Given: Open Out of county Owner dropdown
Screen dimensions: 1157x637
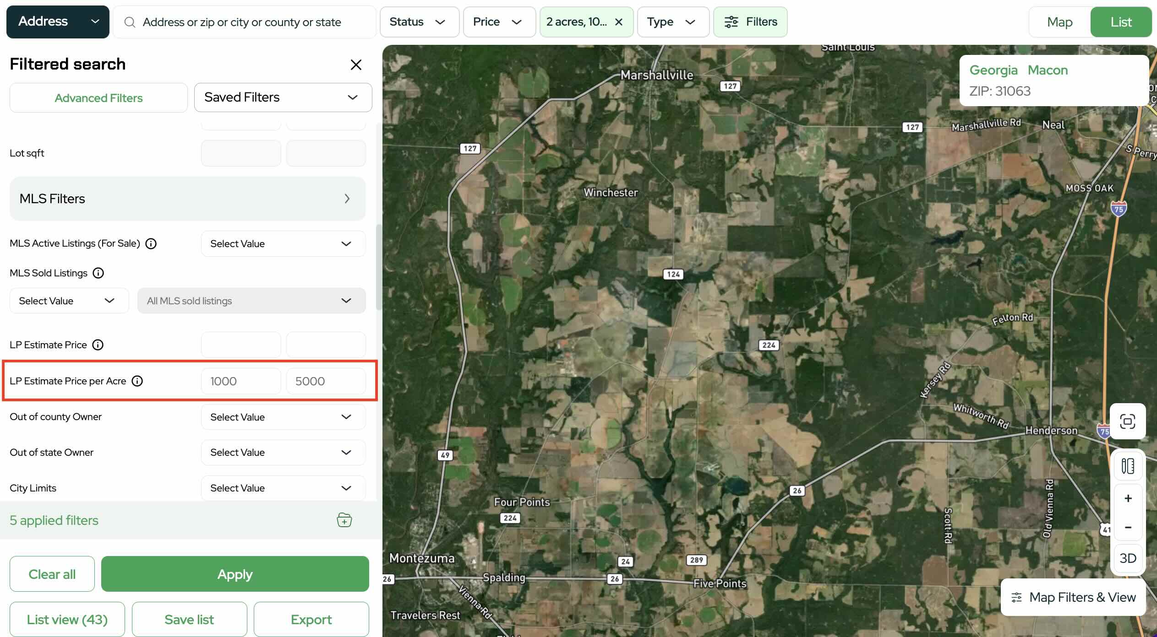Looking at the screenshot, I should click(x=283, y=417).
